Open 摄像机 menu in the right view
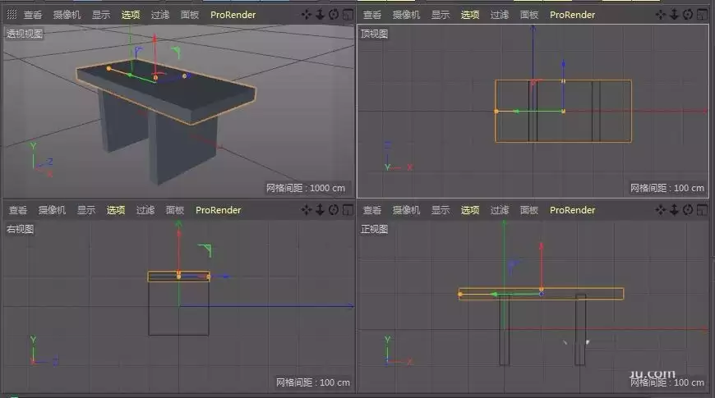The width and height of the screenshot is (715, 398). click(x=52, y=210)
